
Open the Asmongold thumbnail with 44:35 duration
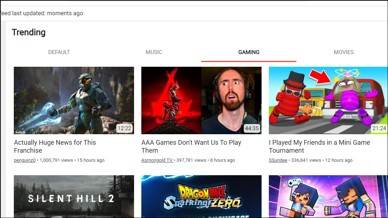point(201,100)
